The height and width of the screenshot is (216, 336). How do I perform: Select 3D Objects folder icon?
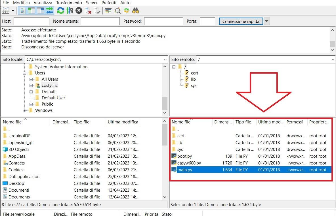(x=5, y=149)
